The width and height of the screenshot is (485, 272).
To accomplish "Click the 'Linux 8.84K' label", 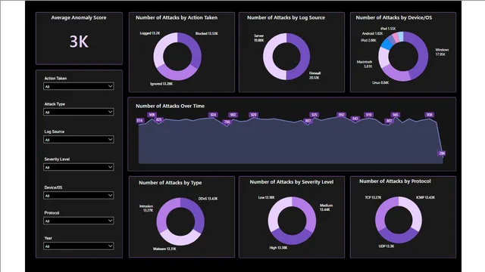I will tap(380, 82).
